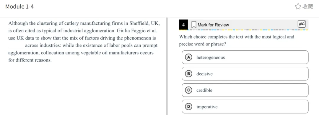Viewport: 319px width, 123px height.
Task: Pick the "credible" answer choice
Action: pyautogui.click(x=204, y=90)
